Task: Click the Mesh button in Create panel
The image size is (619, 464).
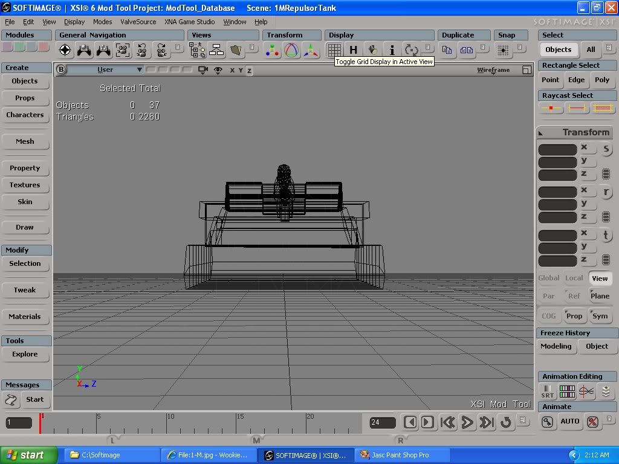Action: pyautogui.click(x=25, y=141)
